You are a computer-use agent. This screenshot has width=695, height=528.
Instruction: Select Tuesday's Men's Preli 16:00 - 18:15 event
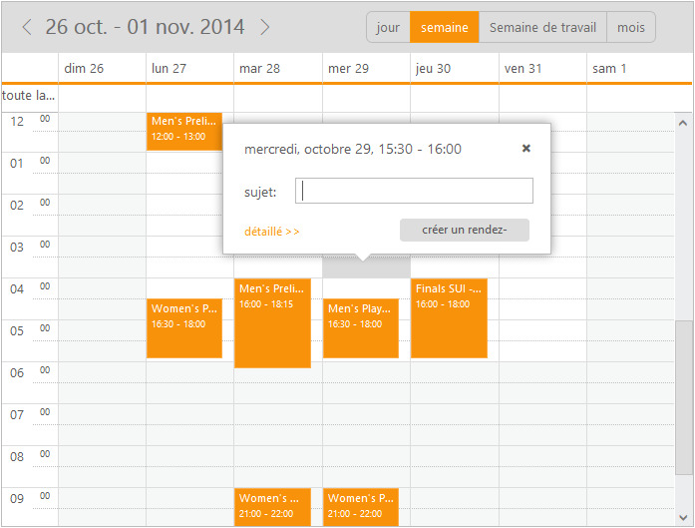(x=272, y=323)
